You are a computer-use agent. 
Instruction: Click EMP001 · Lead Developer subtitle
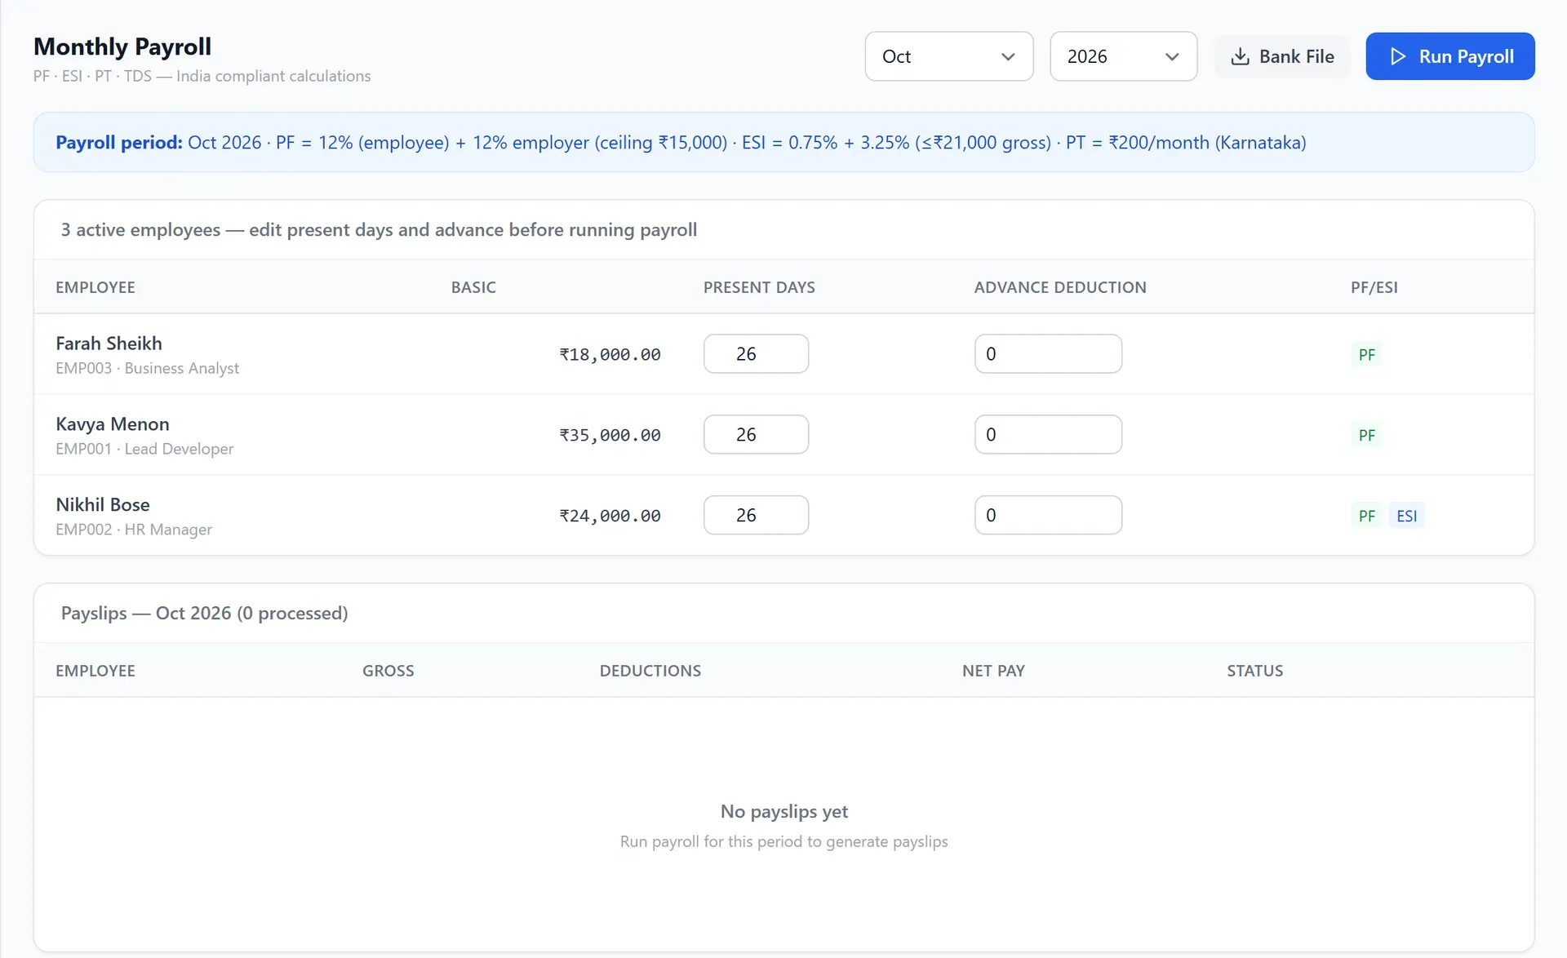coord(144,449)
